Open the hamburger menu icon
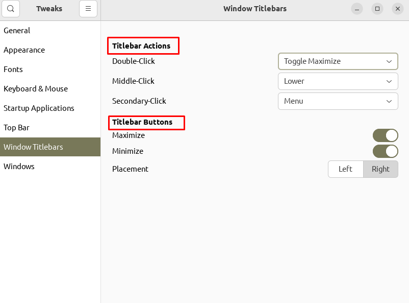 tap(88, 9)
